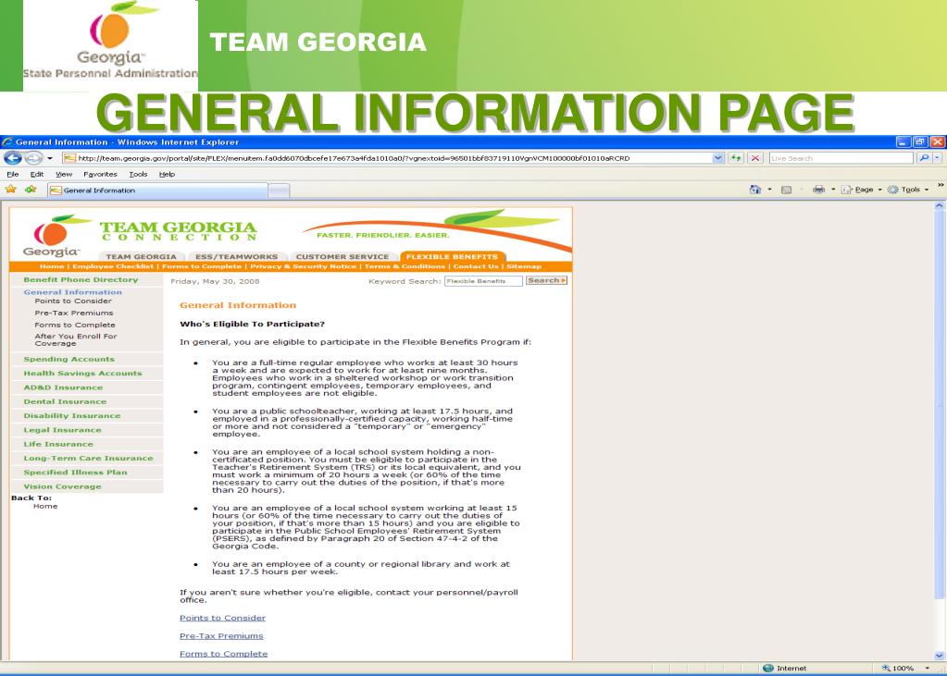Open Life Insurance in sidebar
The width and height of the screenshot is (947, 676).
pos(58,444)
